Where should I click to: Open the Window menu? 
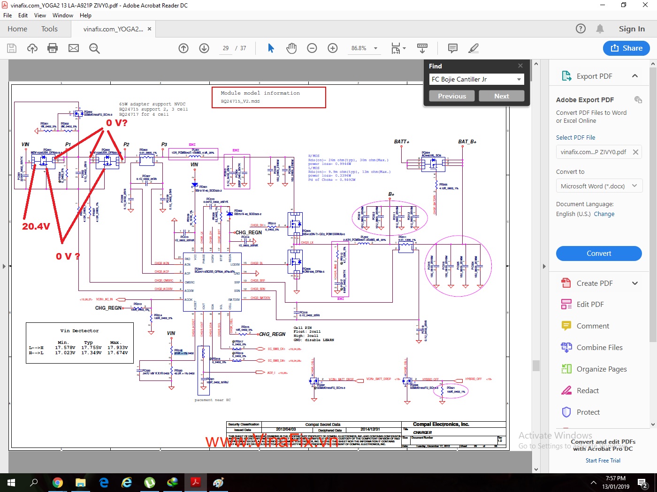(x=62, y=15)
